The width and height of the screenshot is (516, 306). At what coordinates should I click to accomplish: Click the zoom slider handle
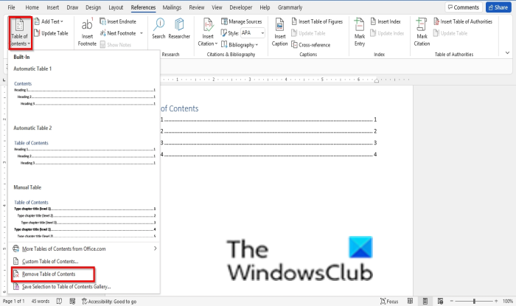(x=474, y=301)
